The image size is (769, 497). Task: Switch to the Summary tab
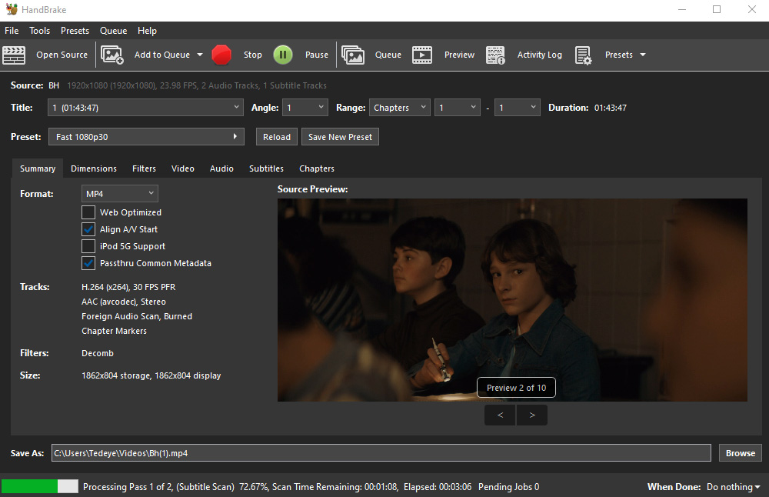tap(38, 168)
